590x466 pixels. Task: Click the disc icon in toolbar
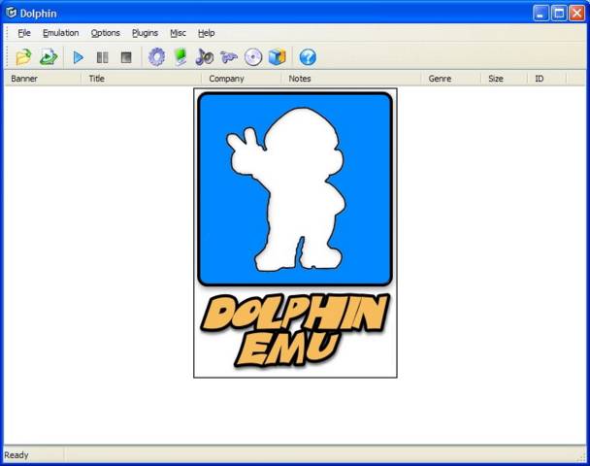[253, 57]
